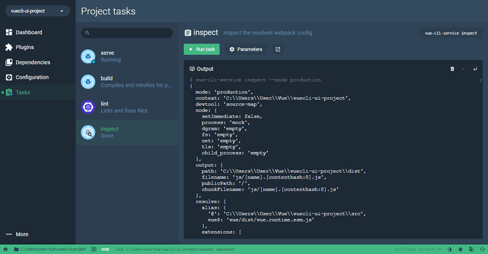This screenshot has width=488, height=254.
Task: Click the output panel scrollbar
Action: coord(481,81)
